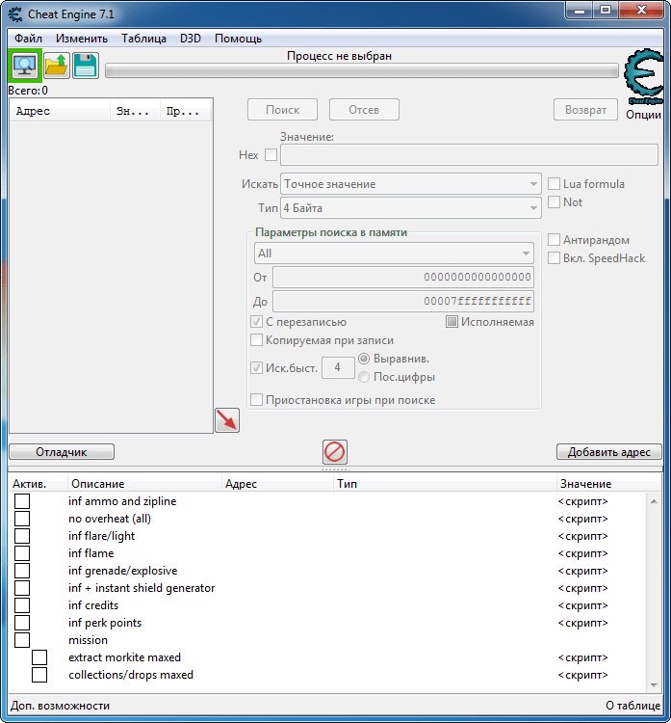
Task: Open the Cheat Engine logo options
Action: click(x=644, y=76)
